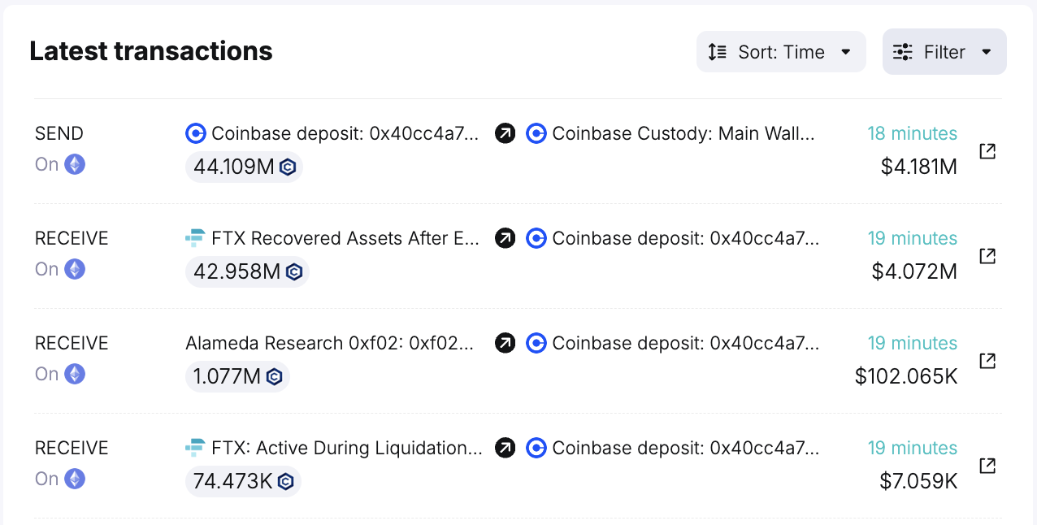
Task: Click the 44.109M amount chip
Action: tap(244, 167)
